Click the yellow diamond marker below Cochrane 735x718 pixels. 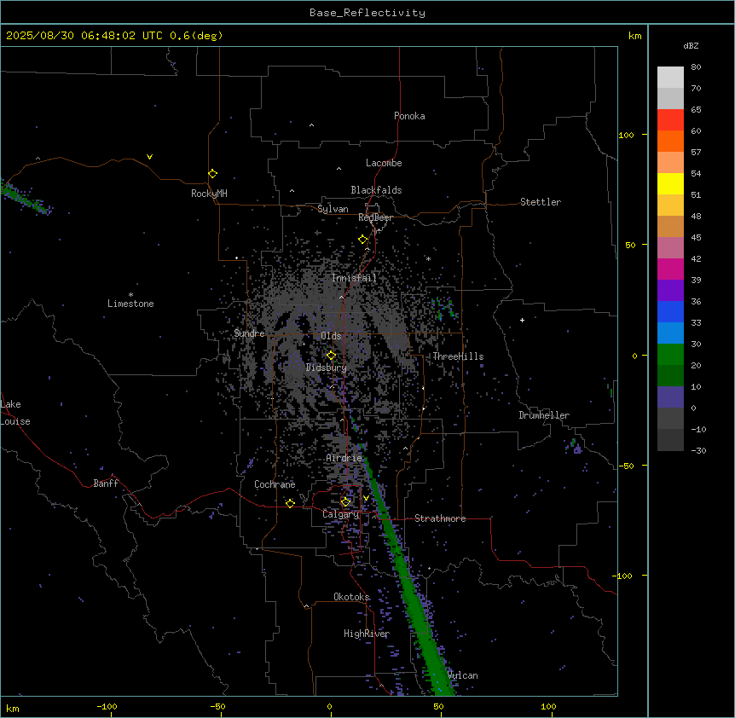pos(290,503)
